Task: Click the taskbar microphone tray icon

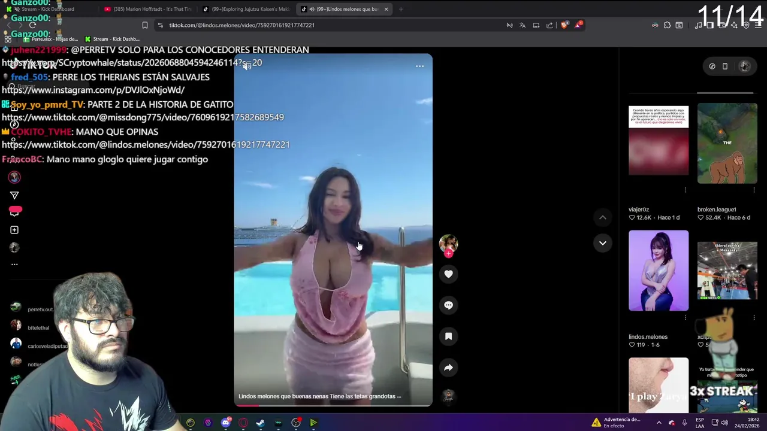Action: (x=685, y=423)
